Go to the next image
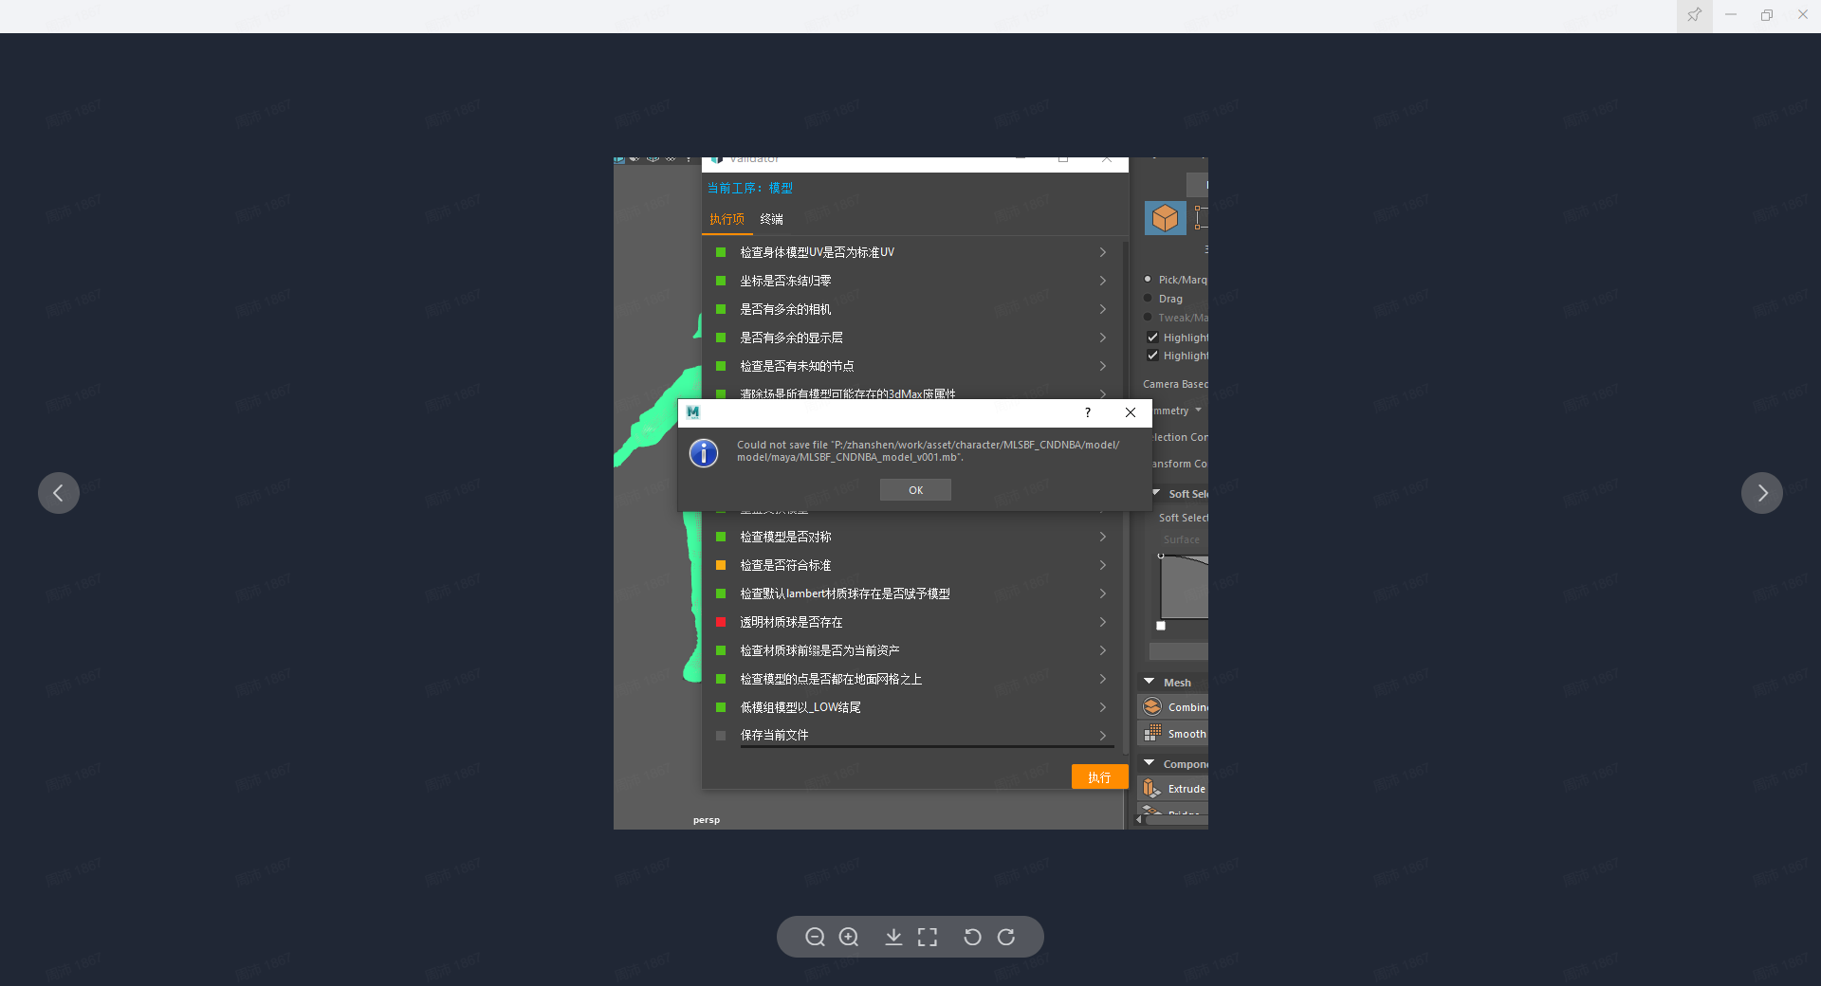1821x986 pixels. click(x=1762, y=493)
